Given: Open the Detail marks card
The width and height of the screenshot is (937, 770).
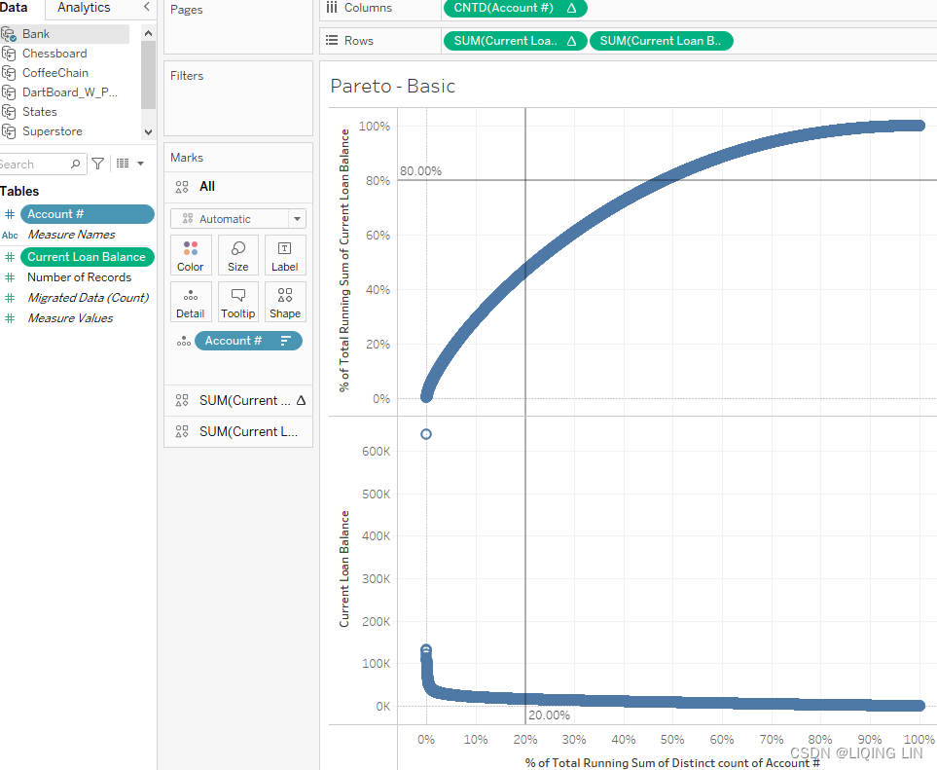Looking at the screenshot, I should tap(191, 302).
